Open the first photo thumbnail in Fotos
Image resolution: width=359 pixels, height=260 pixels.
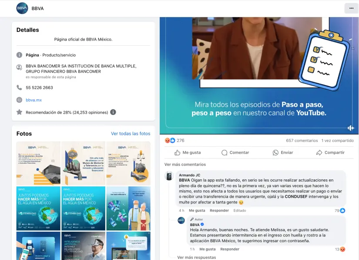tap(38, 163)
